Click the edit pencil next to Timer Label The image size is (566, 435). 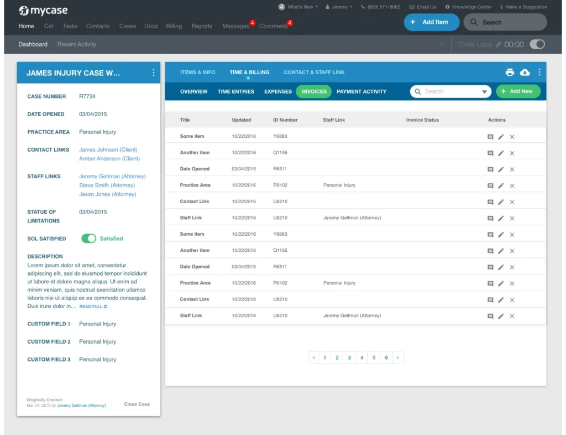[x=499, y=44]
